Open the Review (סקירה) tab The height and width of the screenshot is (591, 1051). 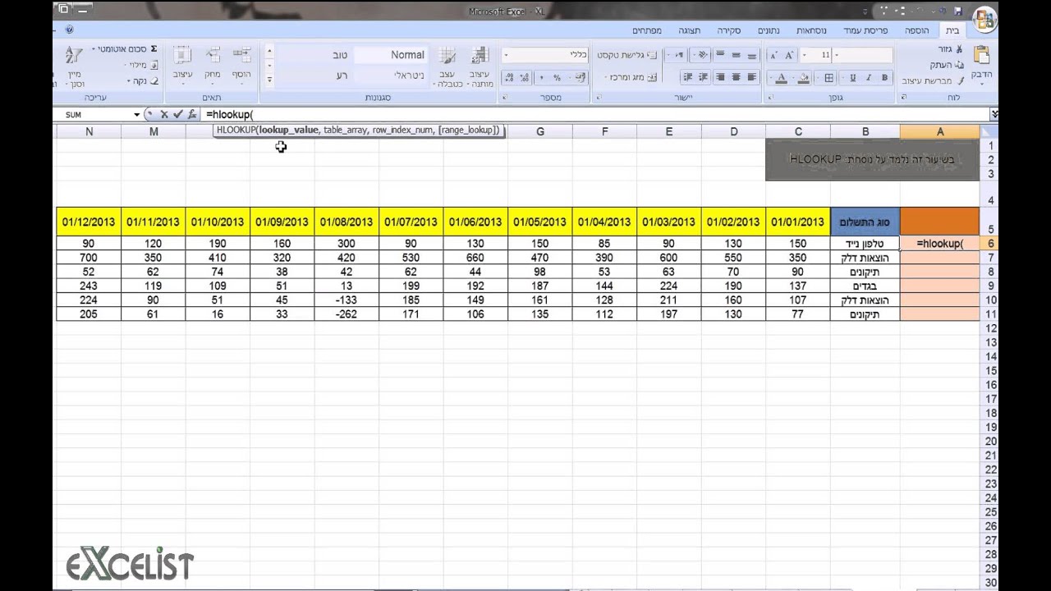click(x=729, y=30)
